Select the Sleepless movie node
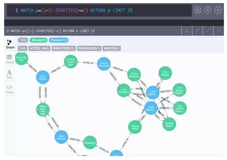This screenshot has width=227, height=160. point(90,142)
